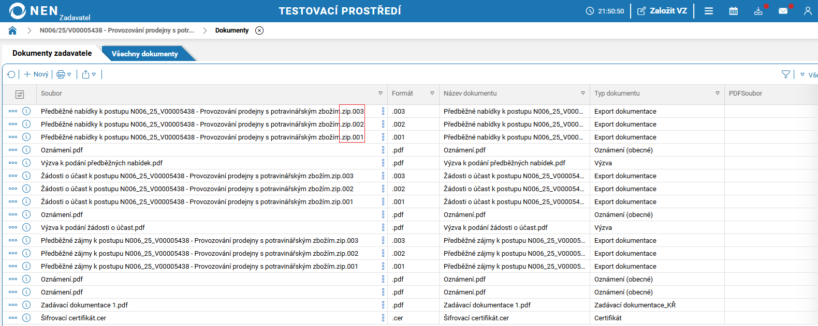Show info for Výzva k podání žádosti o účast.pdf
The image size is (818, 326).
click(x=26, y=227)
